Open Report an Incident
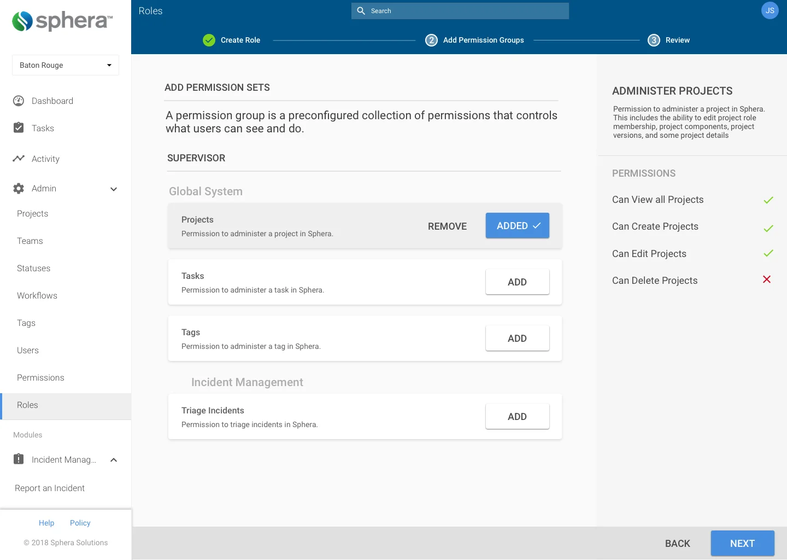The height and width of the screenshot is (560, 787). pyautogui.click(x=50, y=488)
